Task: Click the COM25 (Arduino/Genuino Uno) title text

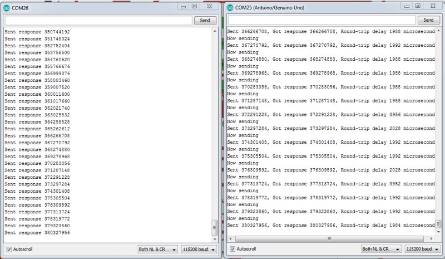Action: [x=270, y=8]
